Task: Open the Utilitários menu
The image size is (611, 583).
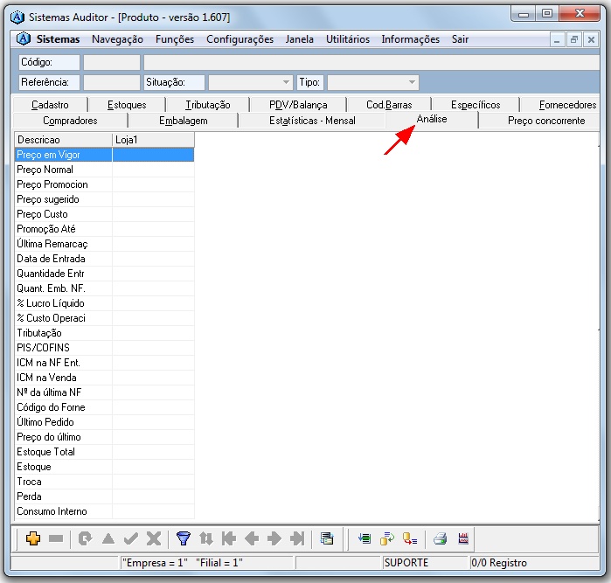Action: coord(348,39)
